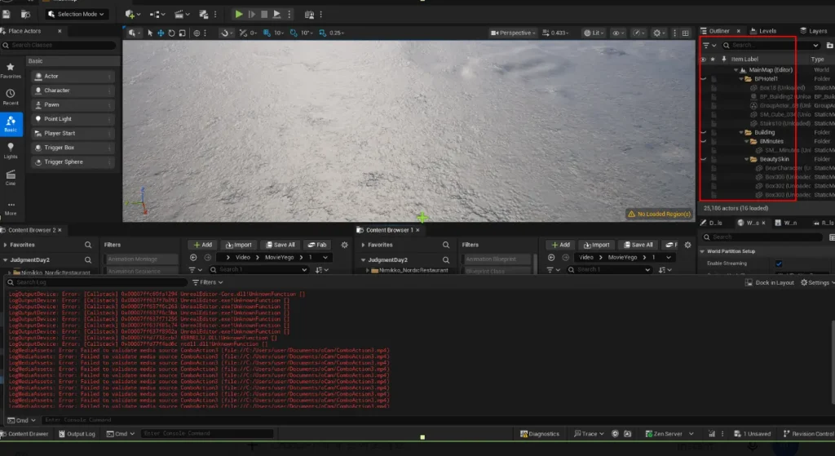The image size is (835, 456).
Task: Click the Content Drawer button
Action: point(24,434)
